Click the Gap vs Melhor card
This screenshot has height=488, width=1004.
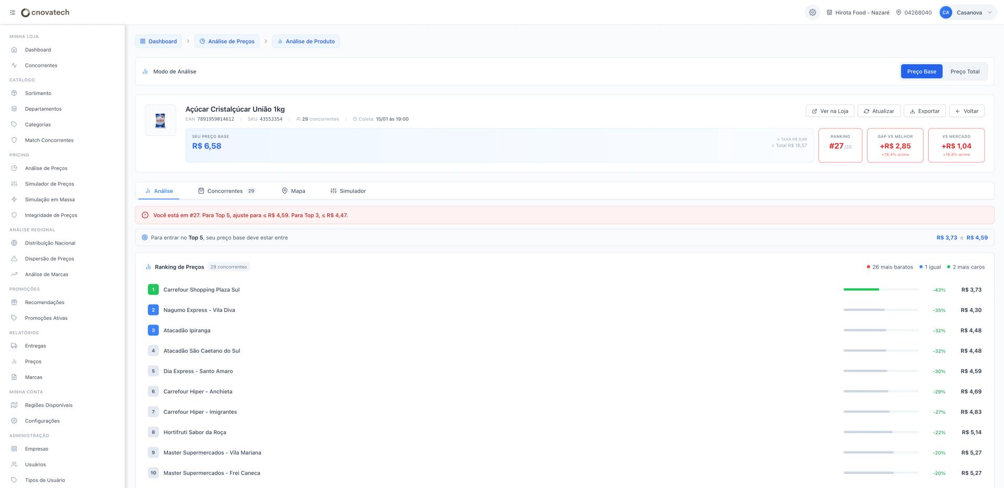895,145
